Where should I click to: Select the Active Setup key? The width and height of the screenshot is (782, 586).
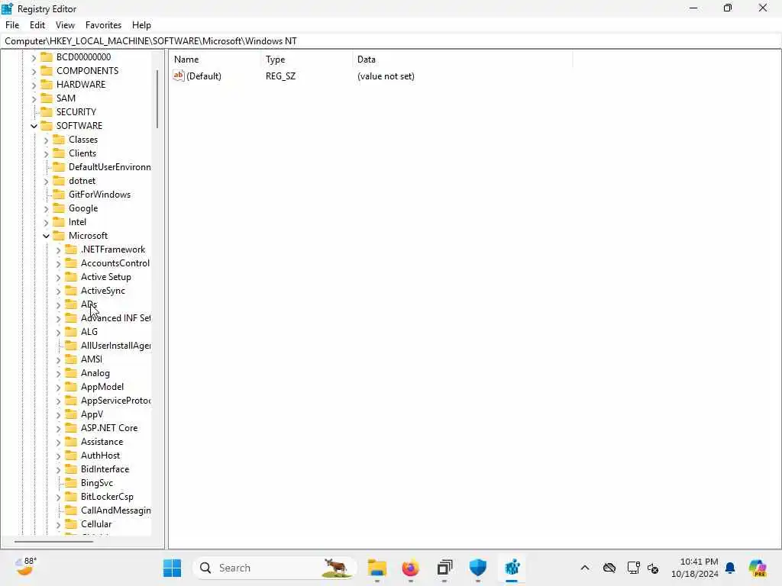click(105, 277)
